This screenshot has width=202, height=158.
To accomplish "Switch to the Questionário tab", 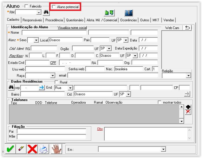I will tap(75, 20).
